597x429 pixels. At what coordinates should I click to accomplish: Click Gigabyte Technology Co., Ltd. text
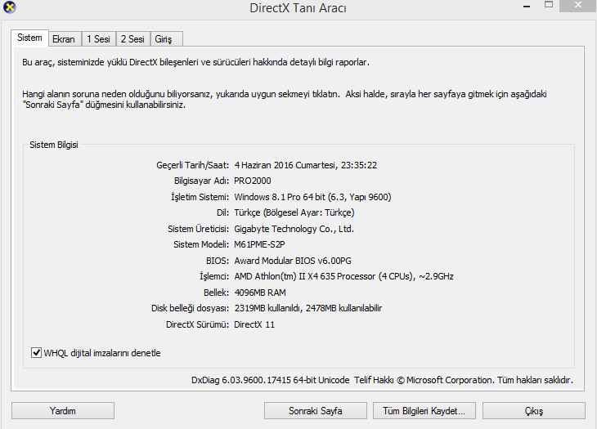[294, 229]
